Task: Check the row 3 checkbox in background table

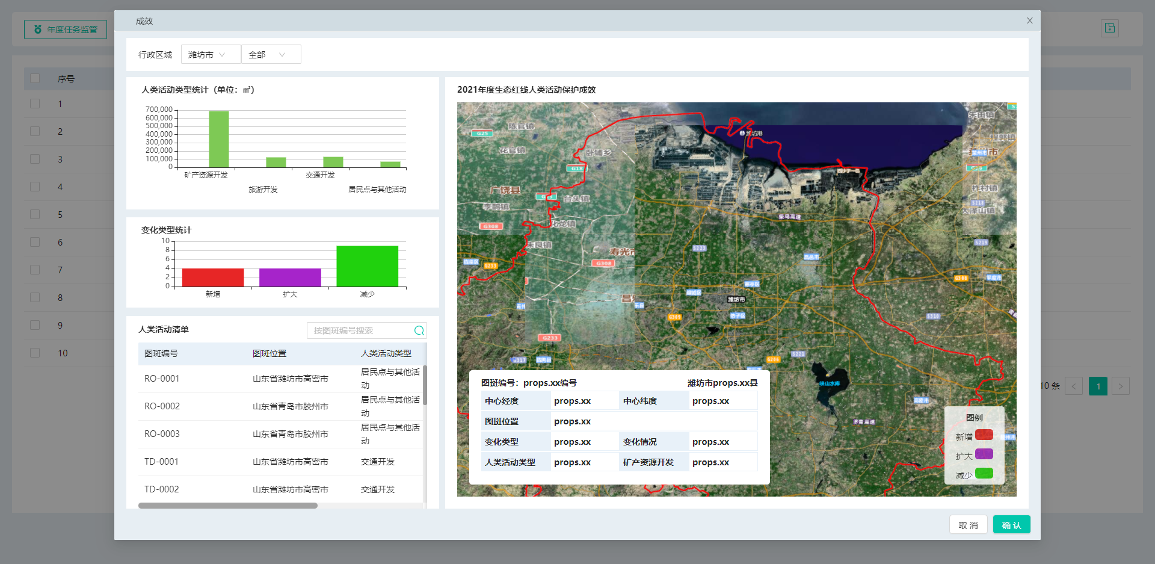Action: pos(35,159)
